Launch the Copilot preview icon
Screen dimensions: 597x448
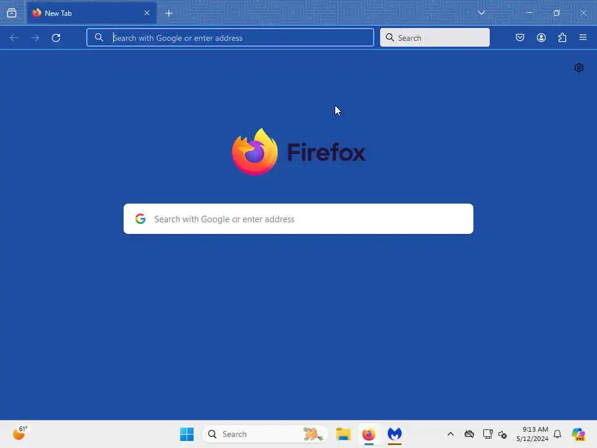[x=578, y=434]
